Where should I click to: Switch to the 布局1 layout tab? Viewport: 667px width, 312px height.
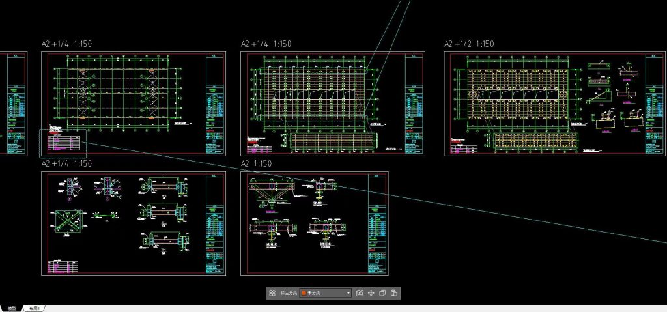point(34,308)
